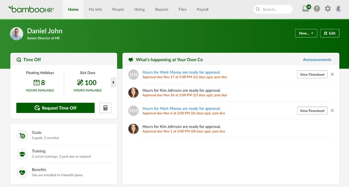The image size is (349, 187).
Task: Click the BambooHR logo
Action: point(31,9)
